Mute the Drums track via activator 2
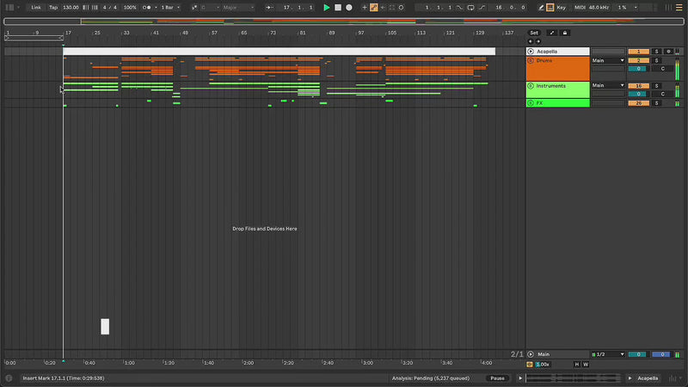This screenshot has height=387, width=688. point(638,61)
